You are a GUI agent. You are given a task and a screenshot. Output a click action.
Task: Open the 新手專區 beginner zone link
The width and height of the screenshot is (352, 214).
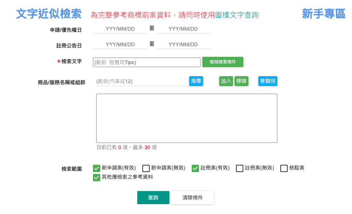click(x=323, y=14)
